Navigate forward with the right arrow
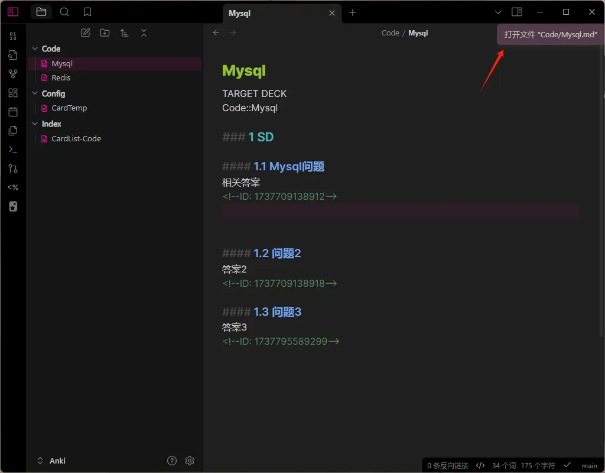Viewport: 605px width, 473px height. [x=233, y=33]
